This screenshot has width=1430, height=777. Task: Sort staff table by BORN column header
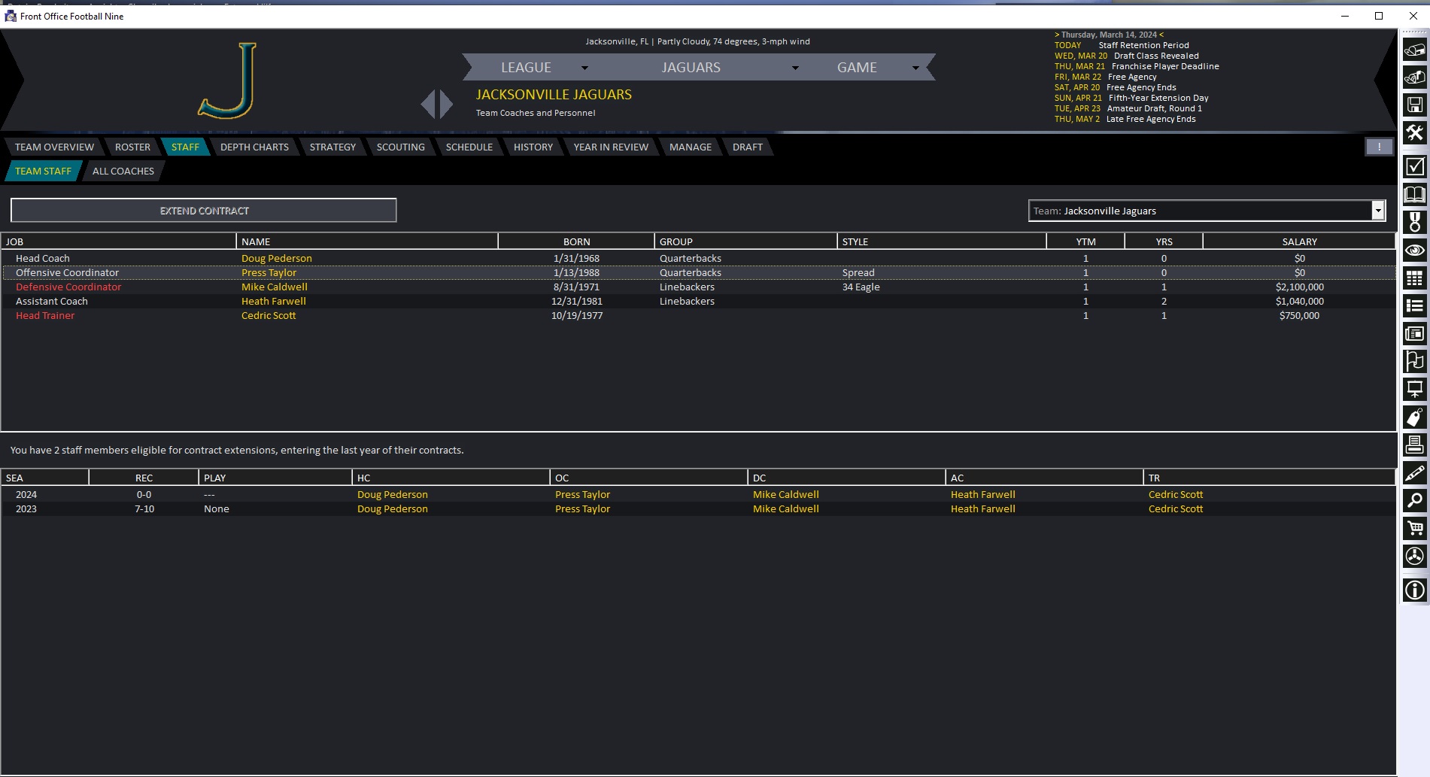[x=576, y=241]
